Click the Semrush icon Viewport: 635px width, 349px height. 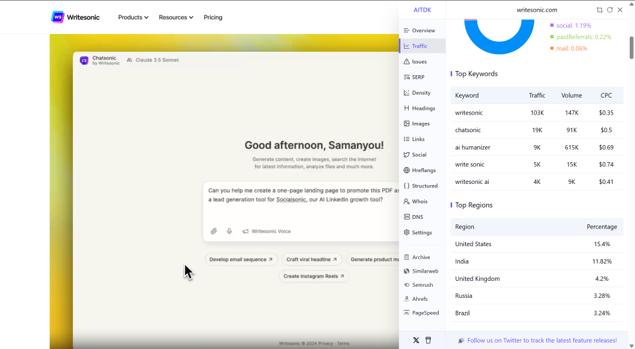407,285
